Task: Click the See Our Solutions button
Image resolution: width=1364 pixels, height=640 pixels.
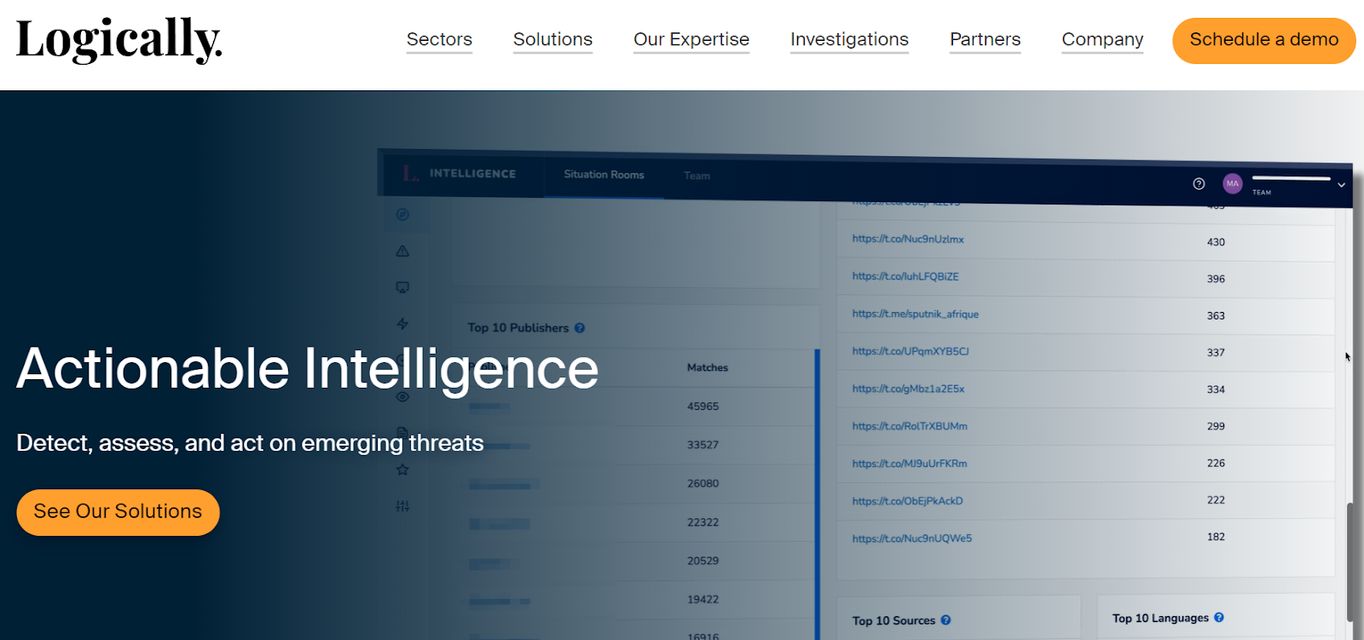Action: 118,512
